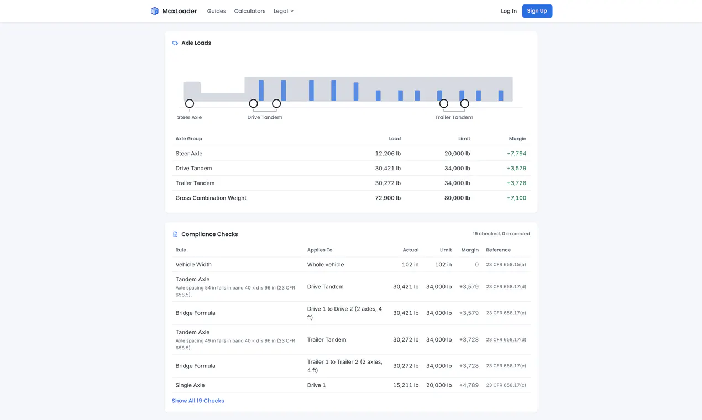Click the Single Axle 15,211 lb value

click(x=406, y=385)
